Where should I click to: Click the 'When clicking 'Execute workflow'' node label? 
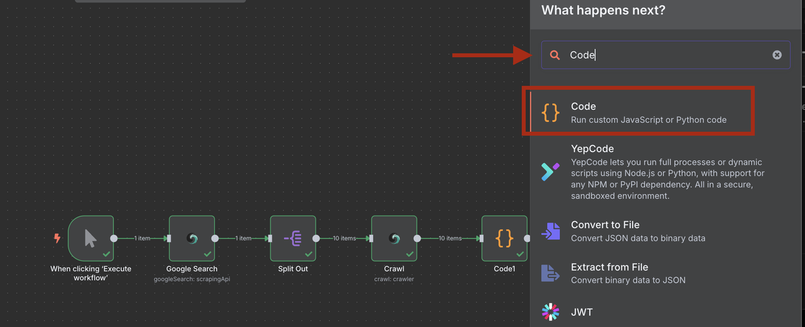(91, 273)
